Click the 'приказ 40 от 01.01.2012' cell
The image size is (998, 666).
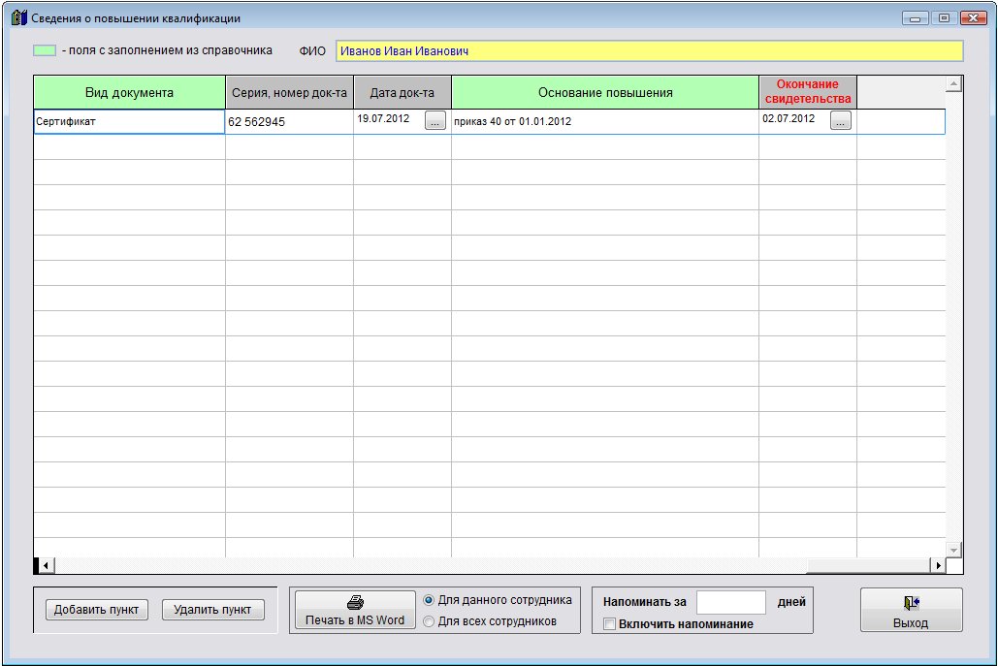pos(604,122)
